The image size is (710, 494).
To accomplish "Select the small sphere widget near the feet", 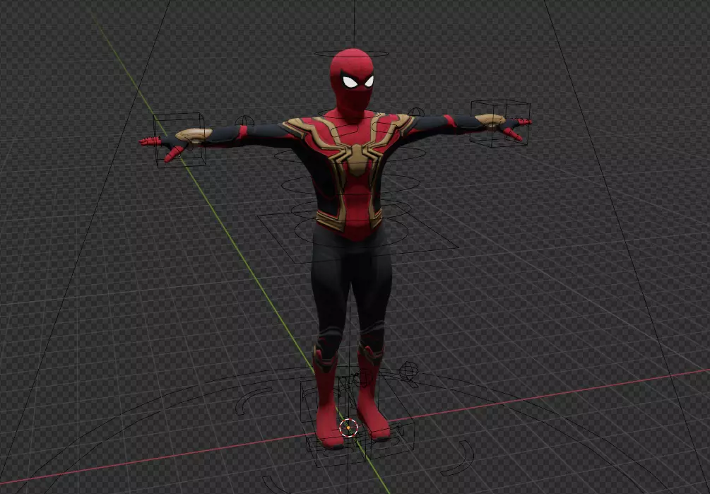I will point(408,370).
